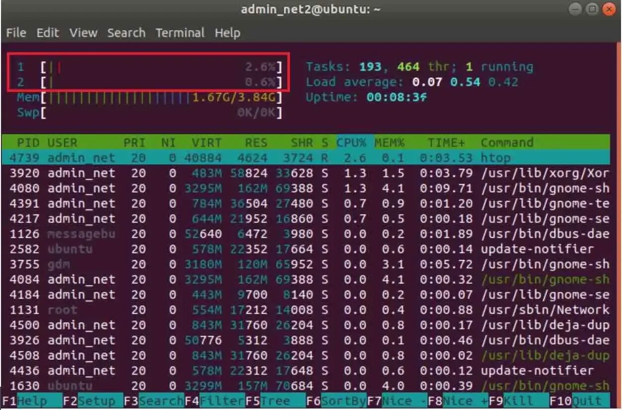Close the terminal window
The height and width of the screenshot is (410, 622).
click(x=608, y=9)
